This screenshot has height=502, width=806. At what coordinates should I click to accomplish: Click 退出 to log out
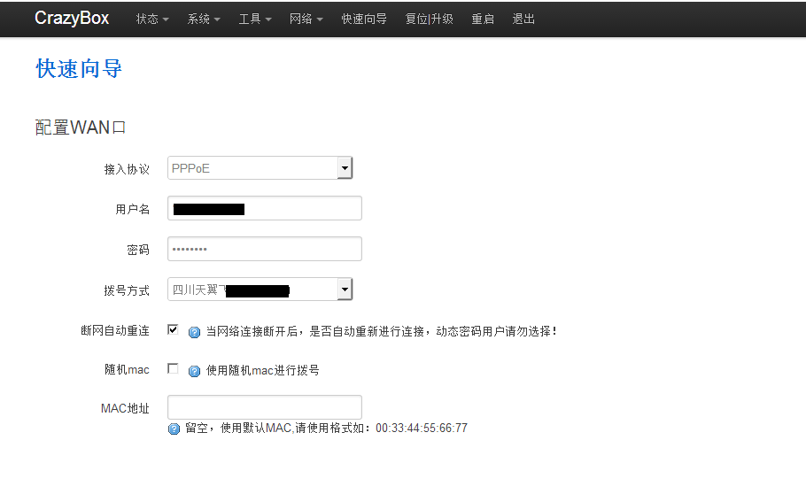(x=523, y=19)
